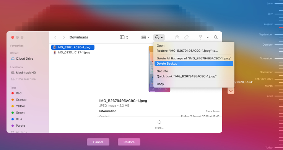The width and height of the screenshot is (283, 150).
Task: Click the More... button in preview pane
Action: coord(159,124)
